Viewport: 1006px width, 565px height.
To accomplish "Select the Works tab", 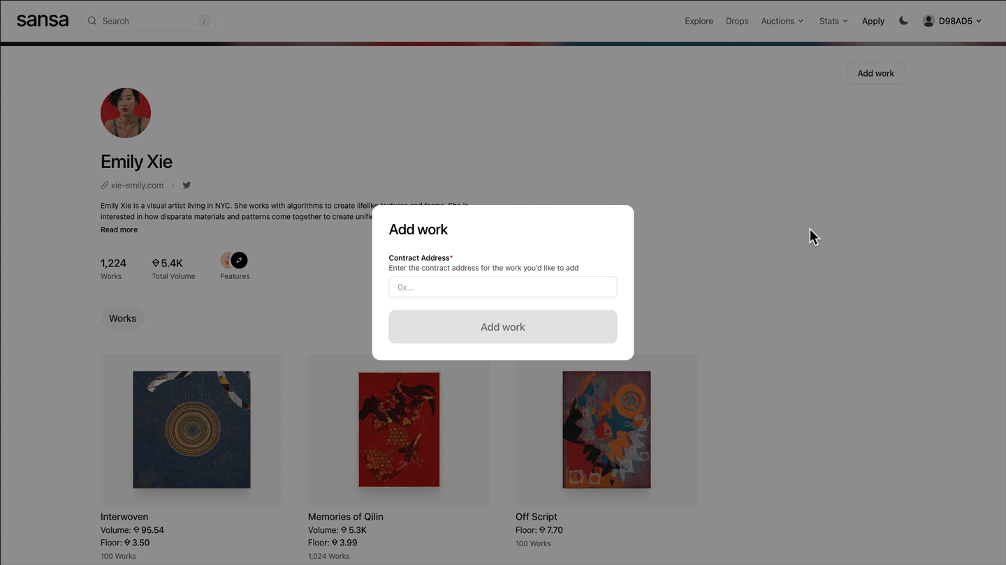I will click(x=122, y=318).
